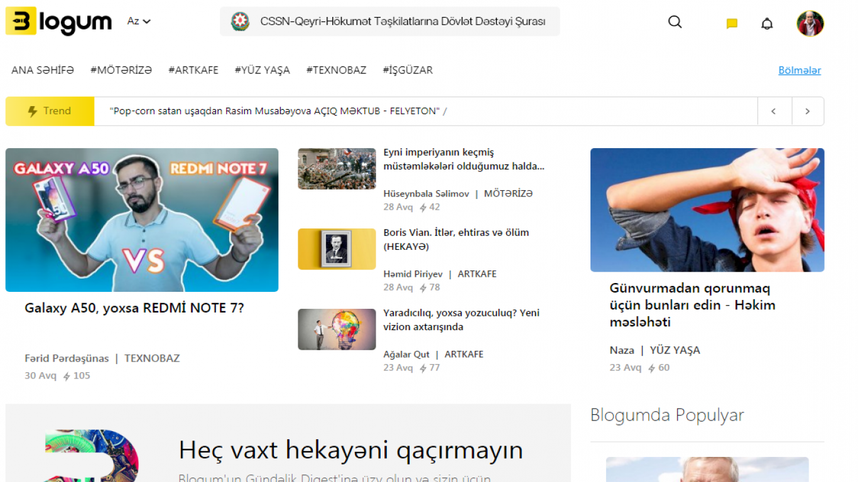Open the Günvurmadan qorunmaq article headline

point(692,305)
